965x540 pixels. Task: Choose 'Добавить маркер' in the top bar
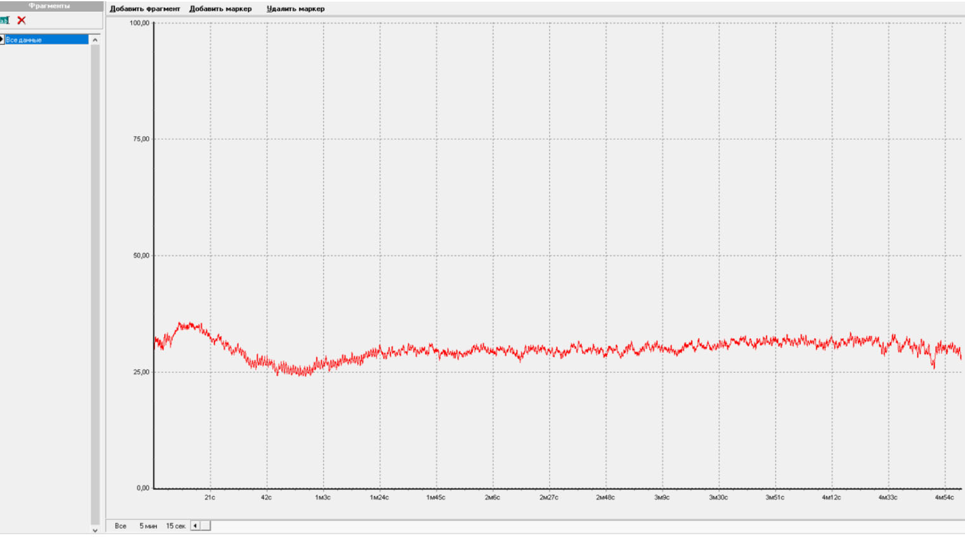tap(220, 9)
